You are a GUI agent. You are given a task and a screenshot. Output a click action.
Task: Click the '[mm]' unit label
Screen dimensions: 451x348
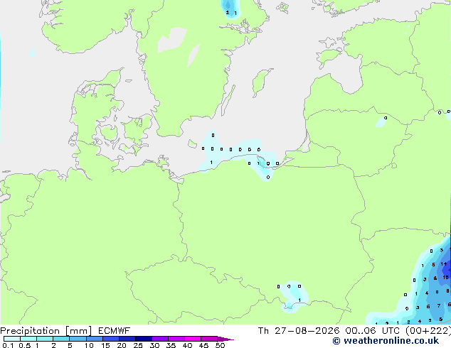[78, 331]
